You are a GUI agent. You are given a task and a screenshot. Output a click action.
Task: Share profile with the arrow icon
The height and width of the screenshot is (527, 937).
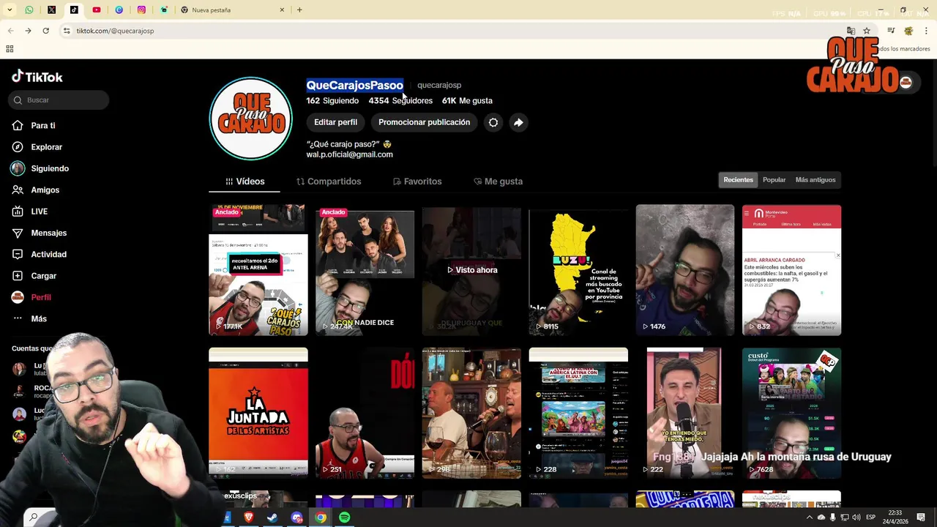click(x=518, y=122)
